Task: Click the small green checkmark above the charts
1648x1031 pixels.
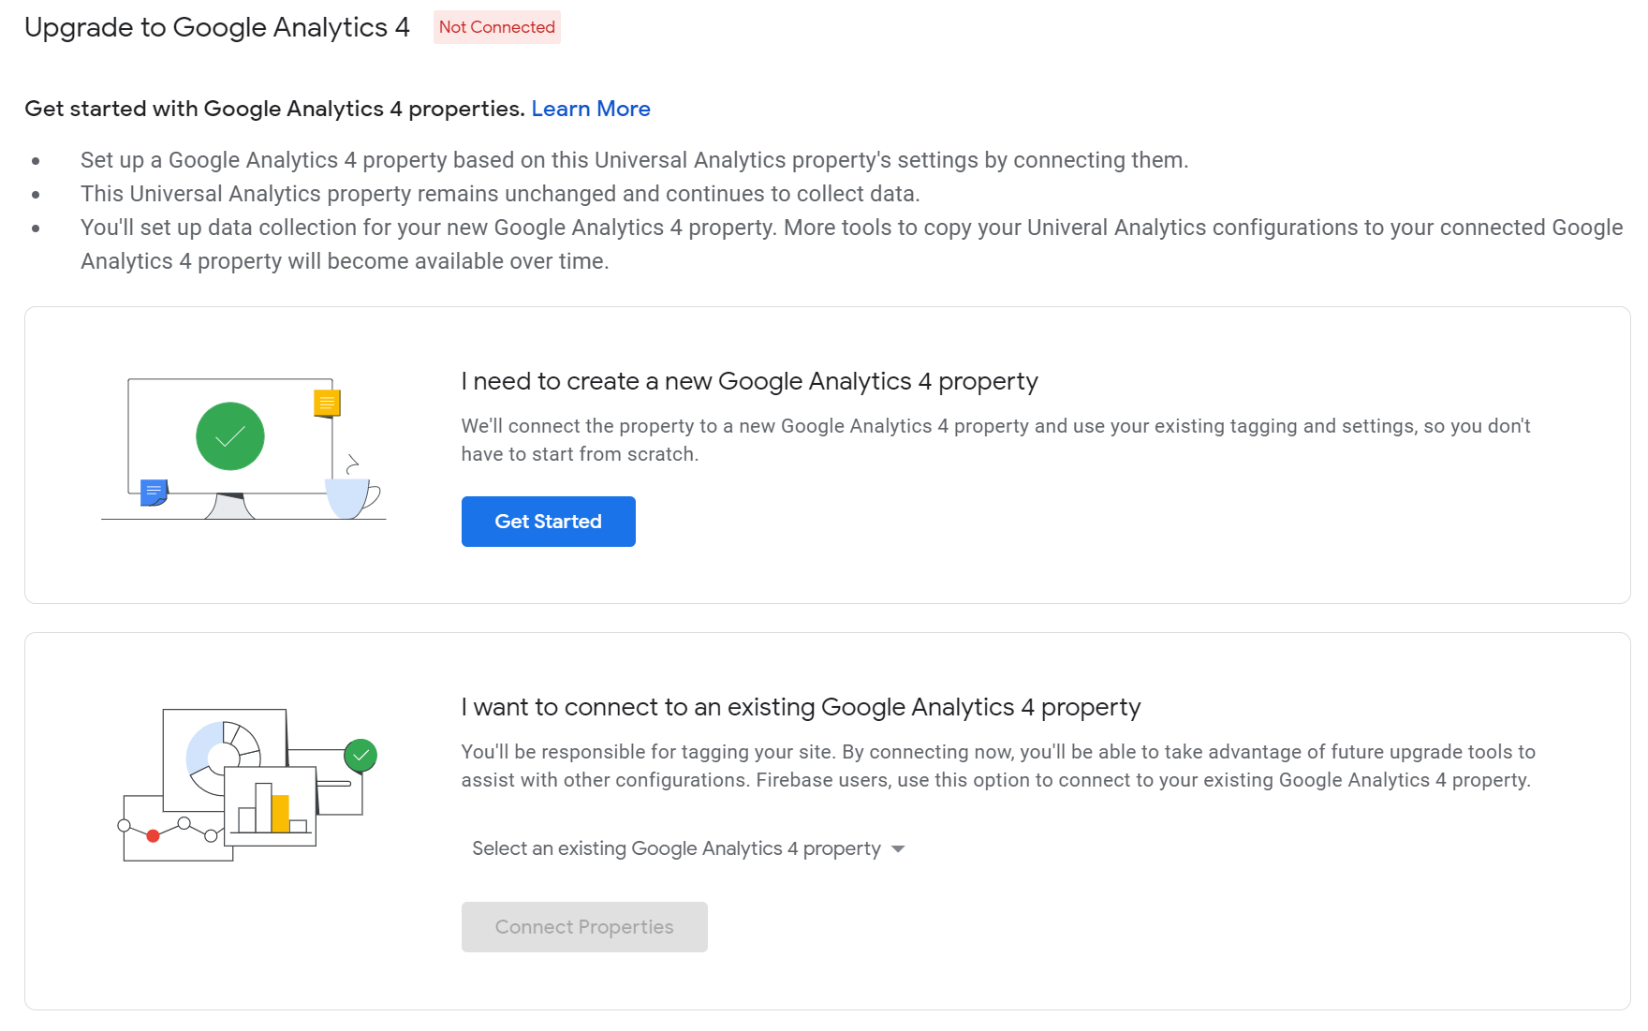Action: pyautogui.click(x=360, y=755)
